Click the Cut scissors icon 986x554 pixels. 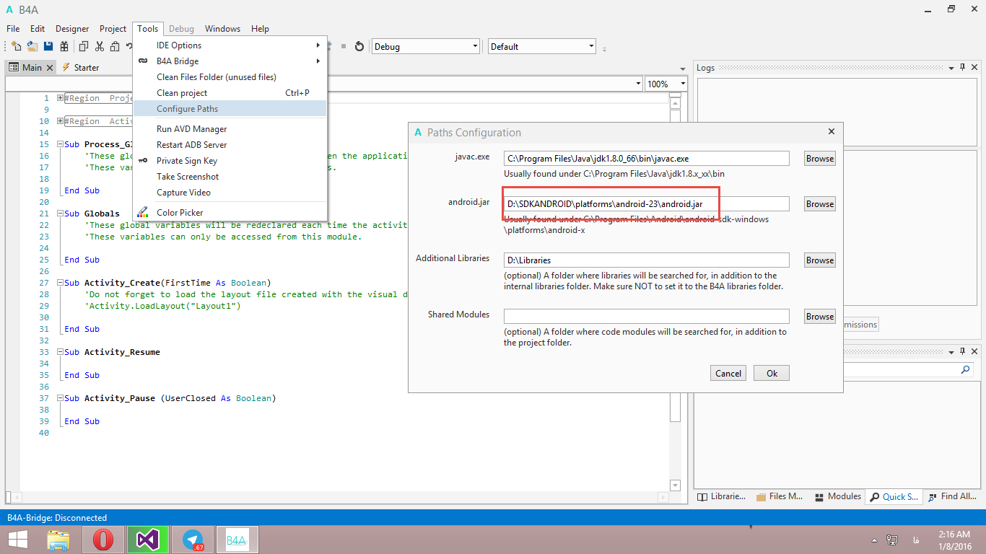99,47
